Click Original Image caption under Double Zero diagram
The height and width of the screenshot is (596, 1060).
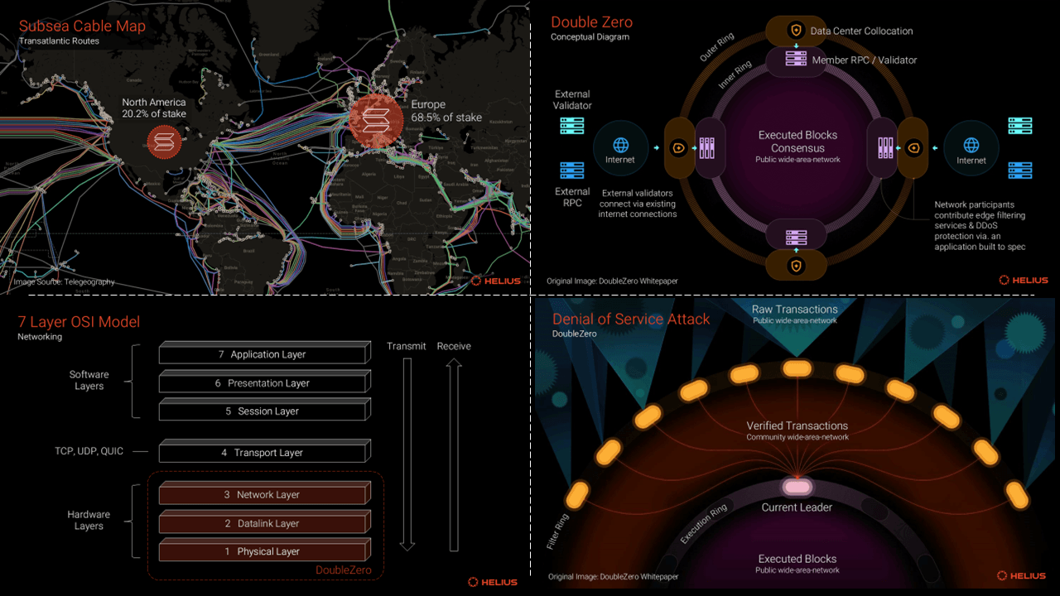pyautogui.click(x=612, y=281)
